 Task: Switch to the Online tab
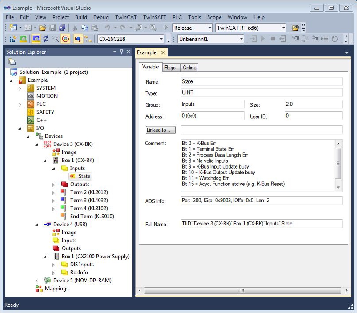pyautogui.click(x=189, y=68)
